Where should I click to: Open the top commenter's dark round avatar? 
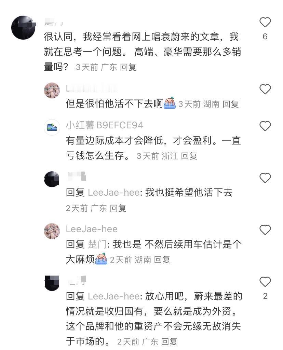24,28
